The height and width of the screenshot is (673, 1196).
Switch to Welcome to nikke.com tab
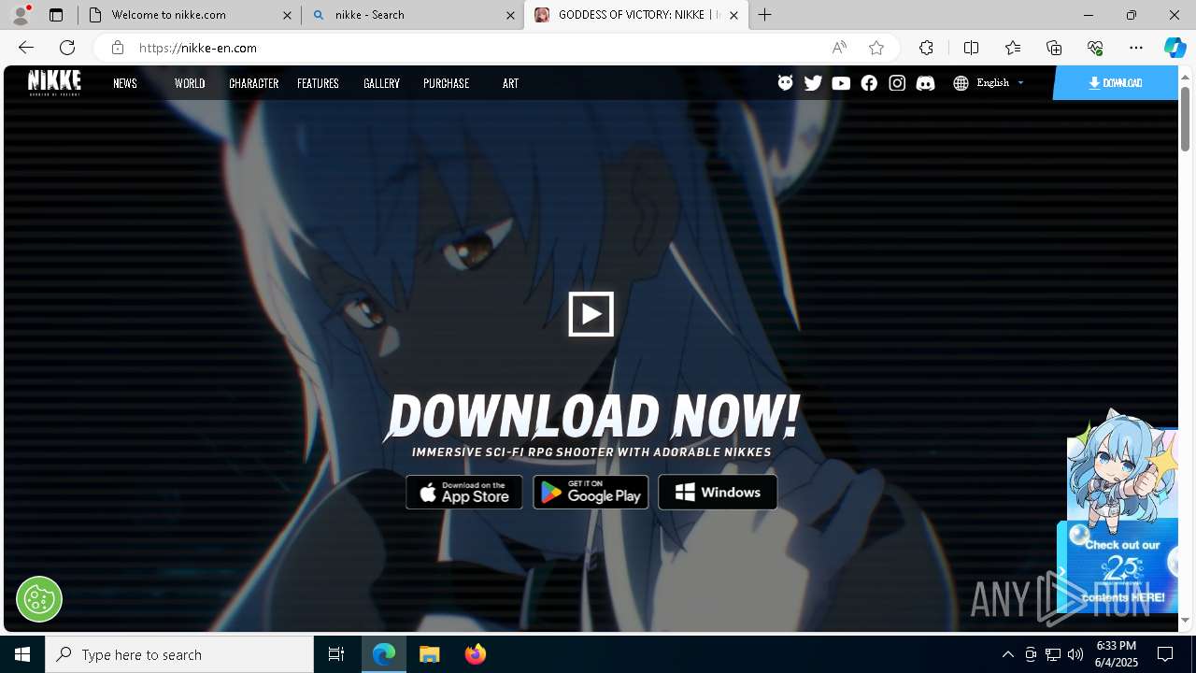(189, 15)
